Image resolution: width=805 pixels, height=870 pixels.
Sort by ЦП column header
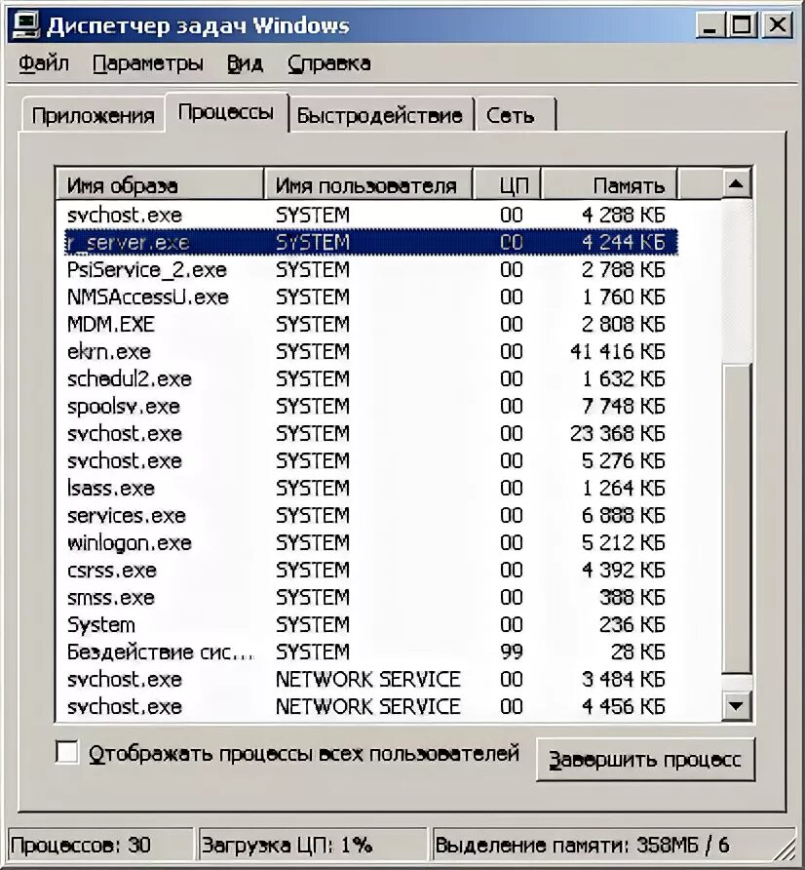(x=507, y=184)
